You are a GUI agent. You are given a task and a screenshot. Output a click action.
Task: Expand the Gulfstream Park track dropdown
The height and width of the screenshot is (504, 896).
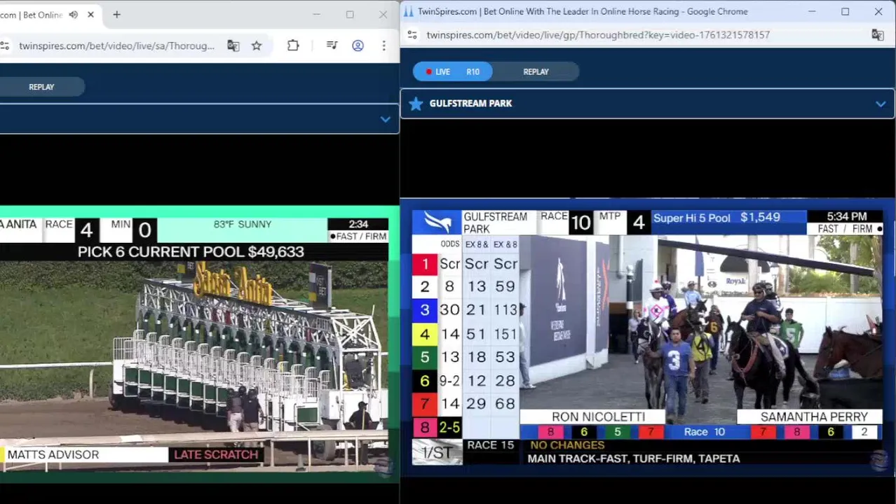[x=881, y=104]
